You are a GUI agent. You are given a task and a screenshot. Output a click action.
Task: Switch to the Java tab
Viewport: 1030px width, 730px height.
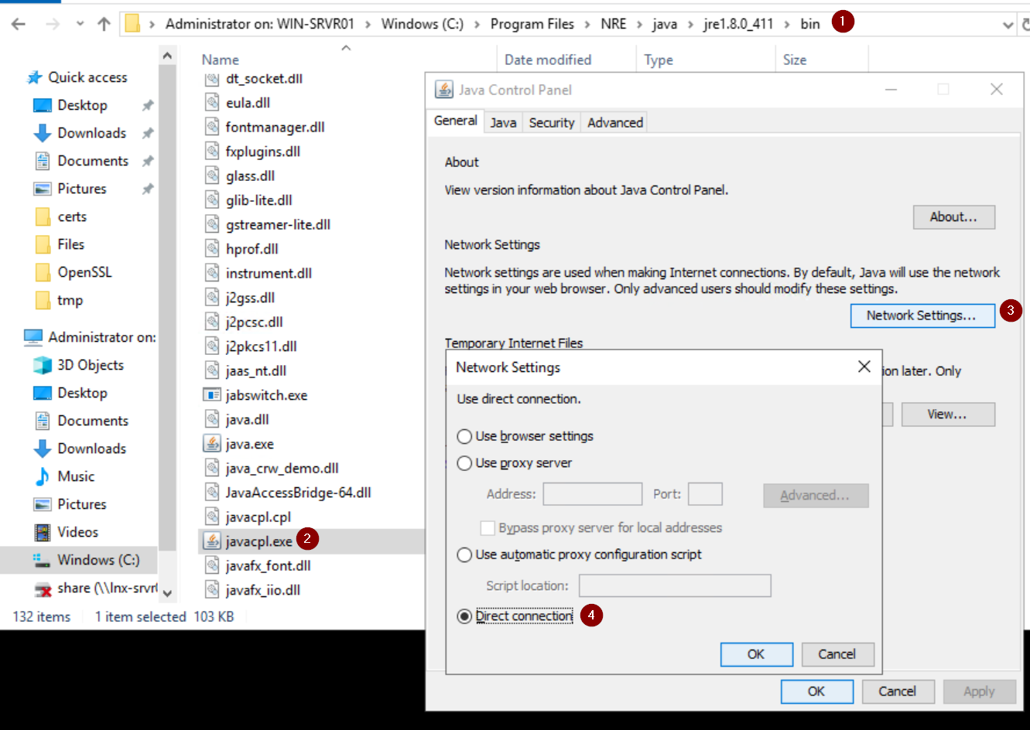503,122
